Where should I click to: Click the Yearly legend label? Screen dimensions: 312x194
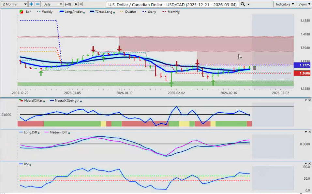[151, 12]
